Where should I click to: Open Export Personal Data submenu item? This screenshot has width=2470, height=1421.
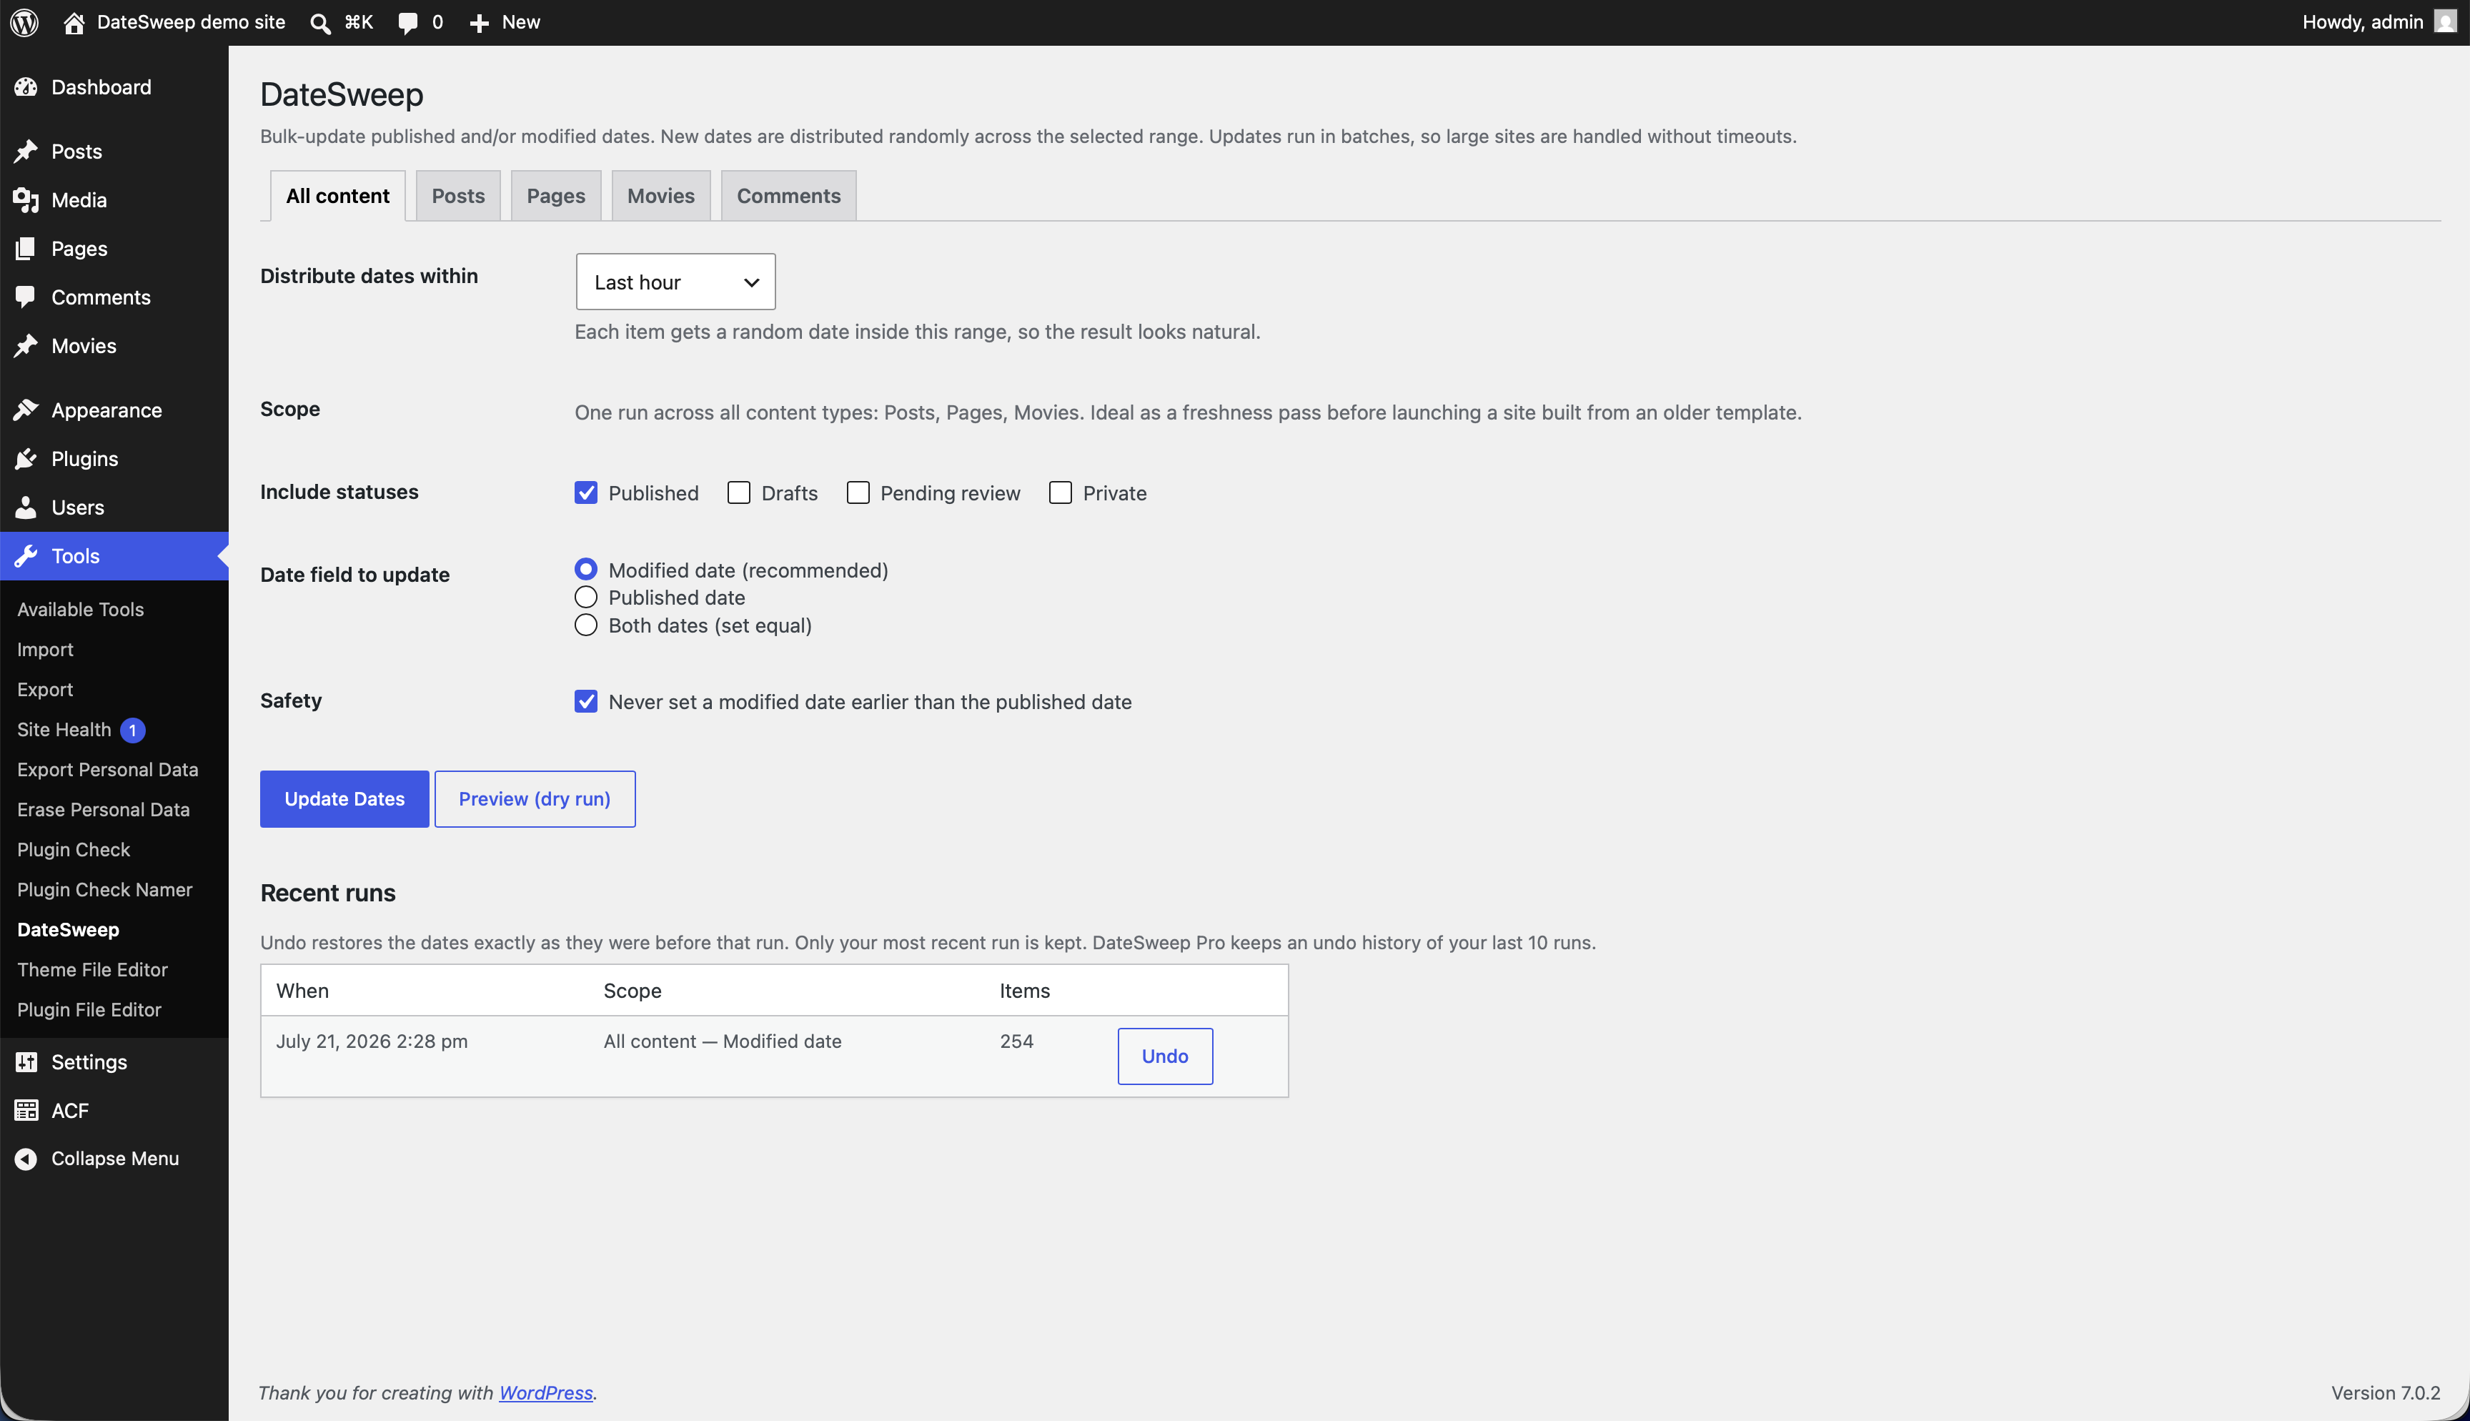[x=107, y=770]
